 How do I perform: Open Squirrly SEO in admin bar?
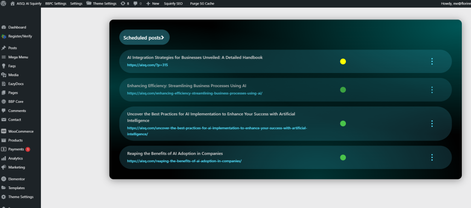coord(173,3)
